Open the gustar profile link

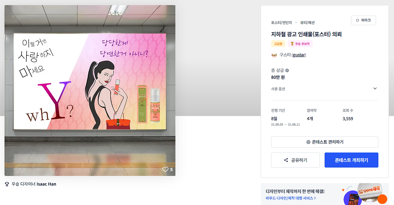point(299,55)
